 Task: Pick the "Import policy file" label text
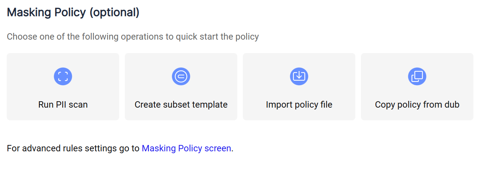click(x=299, y=105)
